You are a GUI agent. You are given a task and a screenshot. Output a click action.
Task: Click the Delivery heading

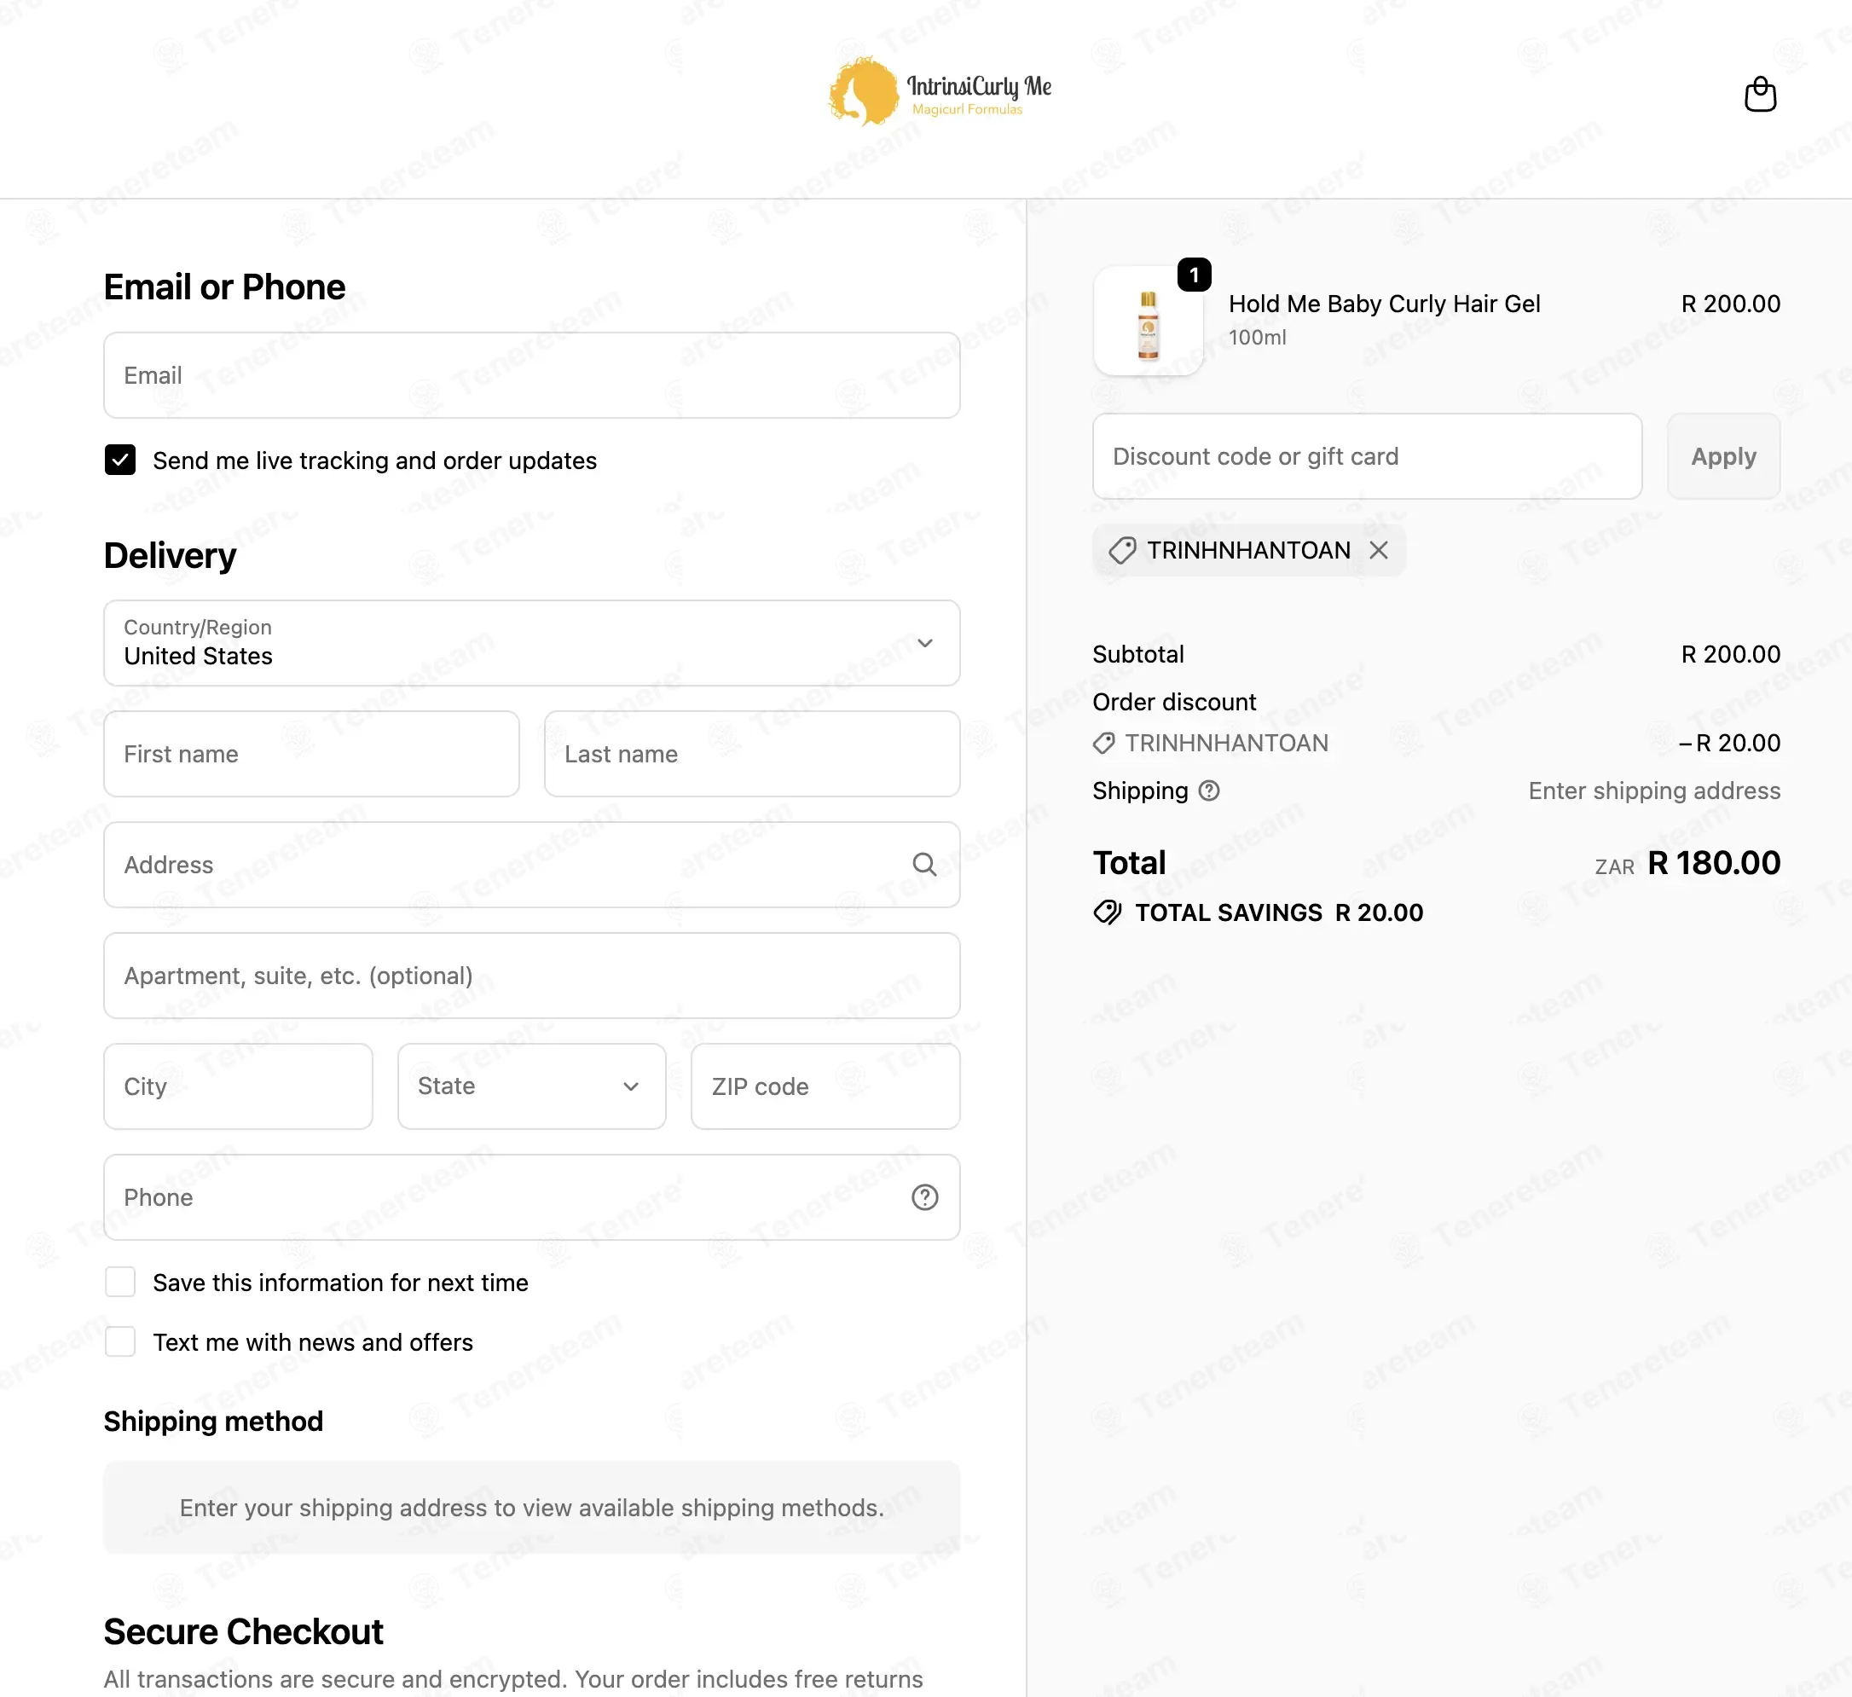coord(169,555)
